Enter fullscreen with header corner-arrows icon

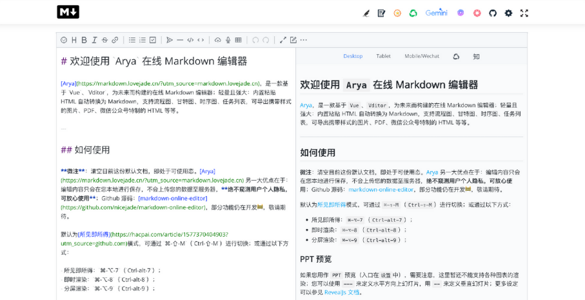524,13
